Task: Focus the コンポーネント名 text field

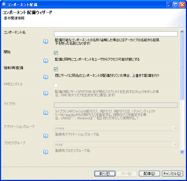Action: coord(116,34)
